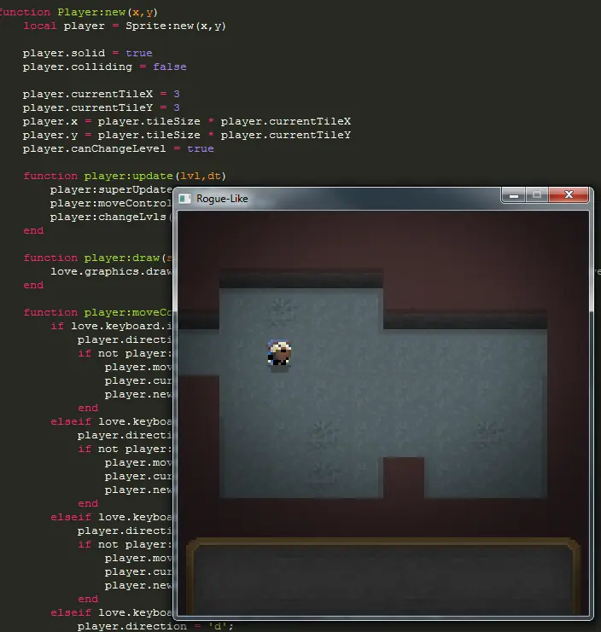Click the love.graphics.draw code line
601x632 pixels.
pyautogui.click(x=111, y=272)
